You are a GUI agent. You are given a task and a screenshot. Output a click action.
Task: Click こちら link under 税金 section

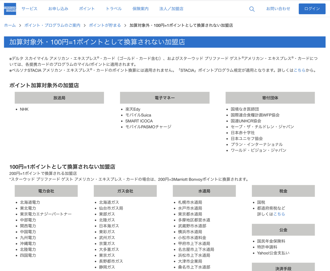coord(279,214)
